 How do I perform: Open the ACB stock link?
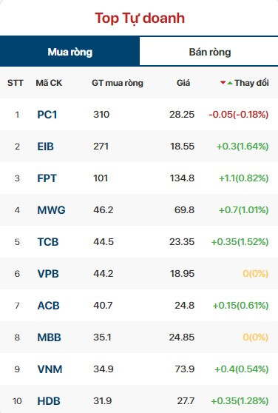point(48,306)
